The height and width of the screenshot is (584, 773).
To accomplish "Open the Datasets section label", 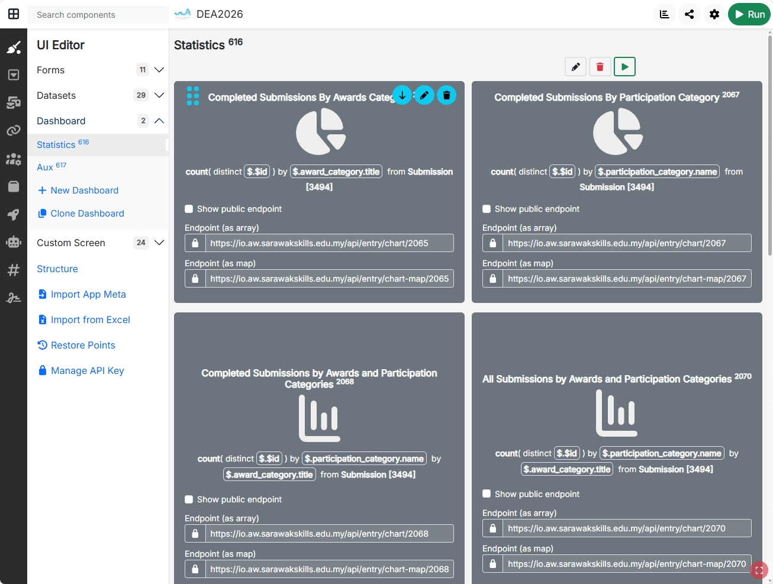I will pos(56,95).
